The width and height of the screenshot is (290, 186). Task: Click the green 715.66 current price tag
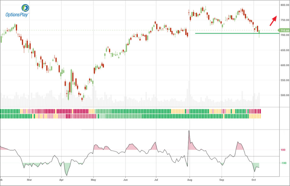point(283,31)
